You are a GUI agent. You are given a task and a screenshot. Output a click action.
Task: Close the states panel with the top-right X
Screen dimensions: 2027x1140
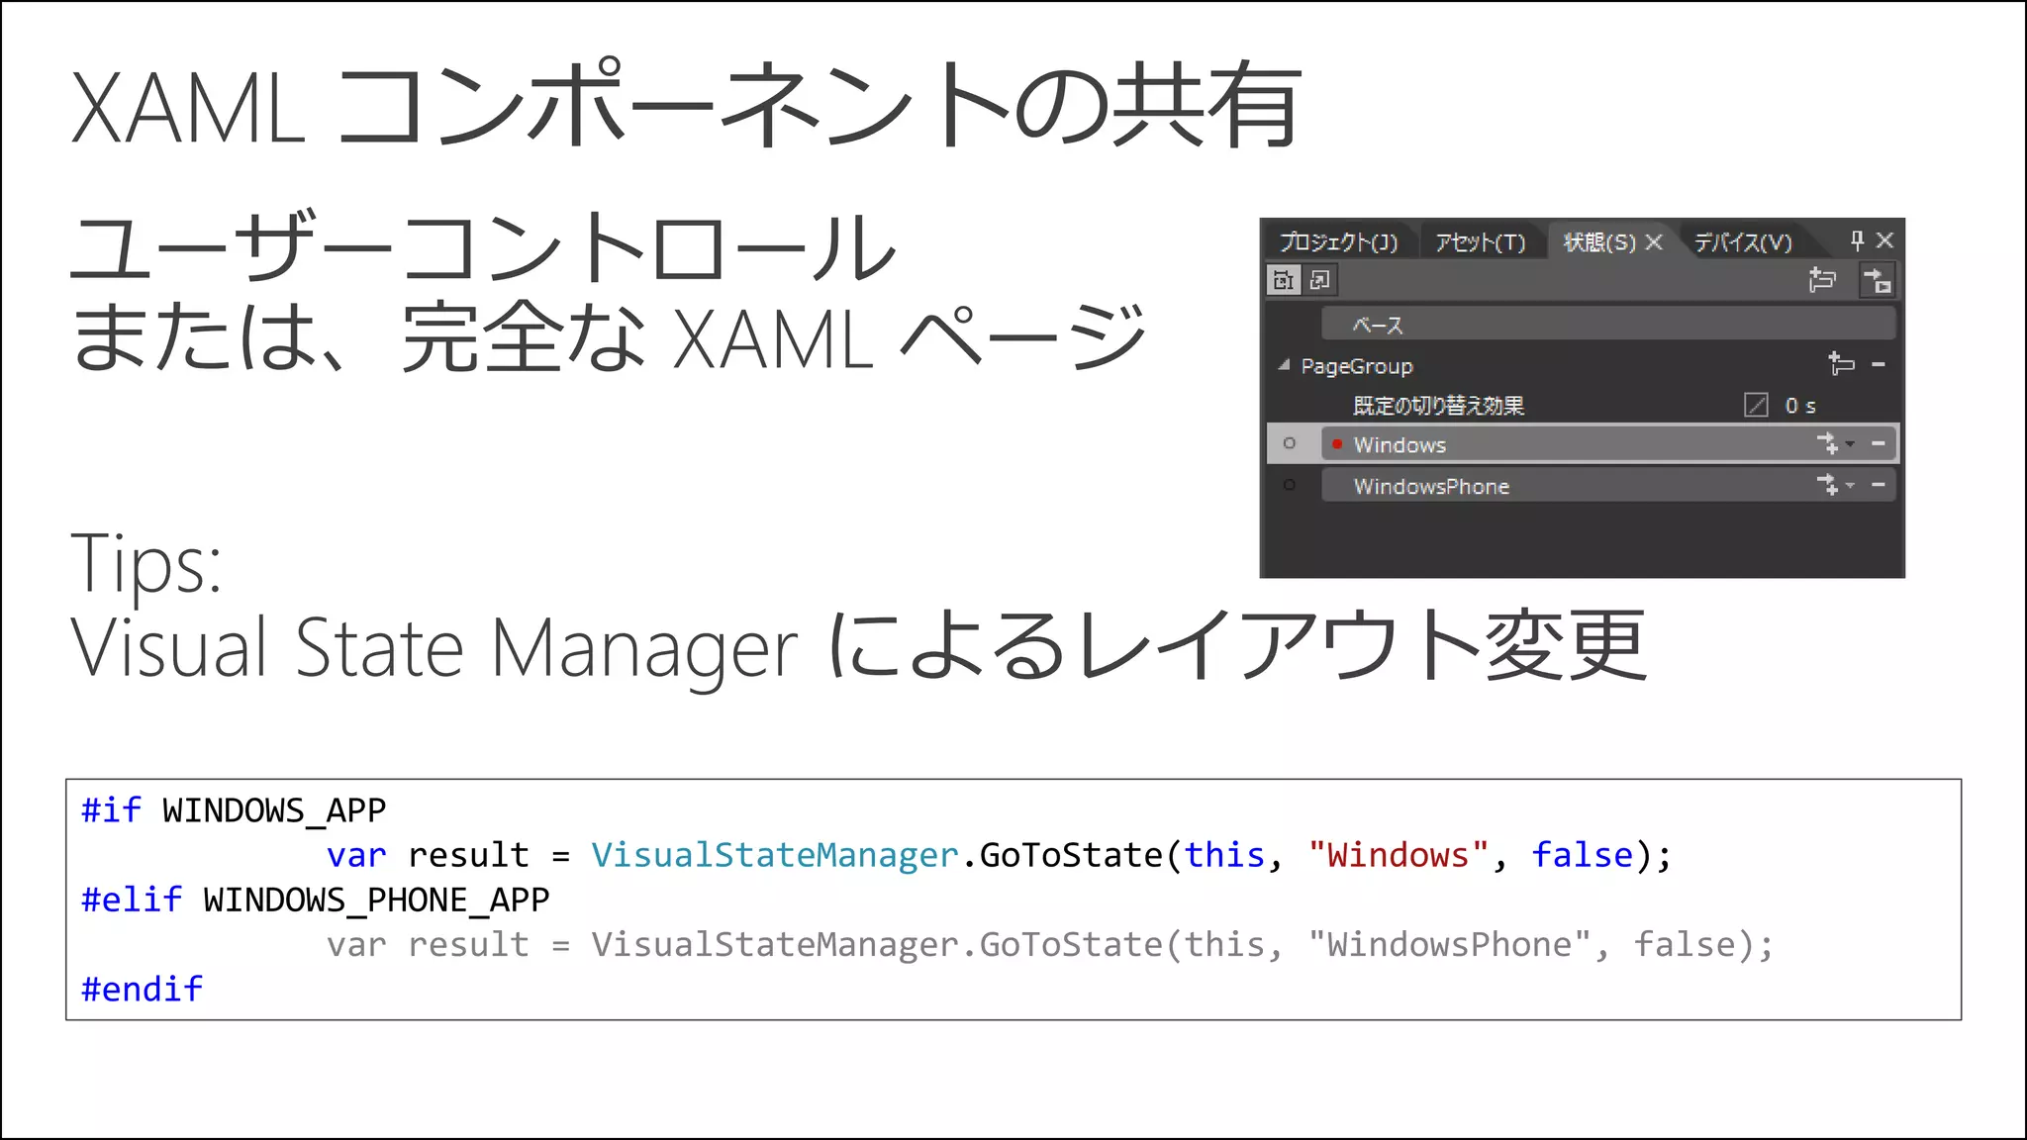[x=1884, y=240]
